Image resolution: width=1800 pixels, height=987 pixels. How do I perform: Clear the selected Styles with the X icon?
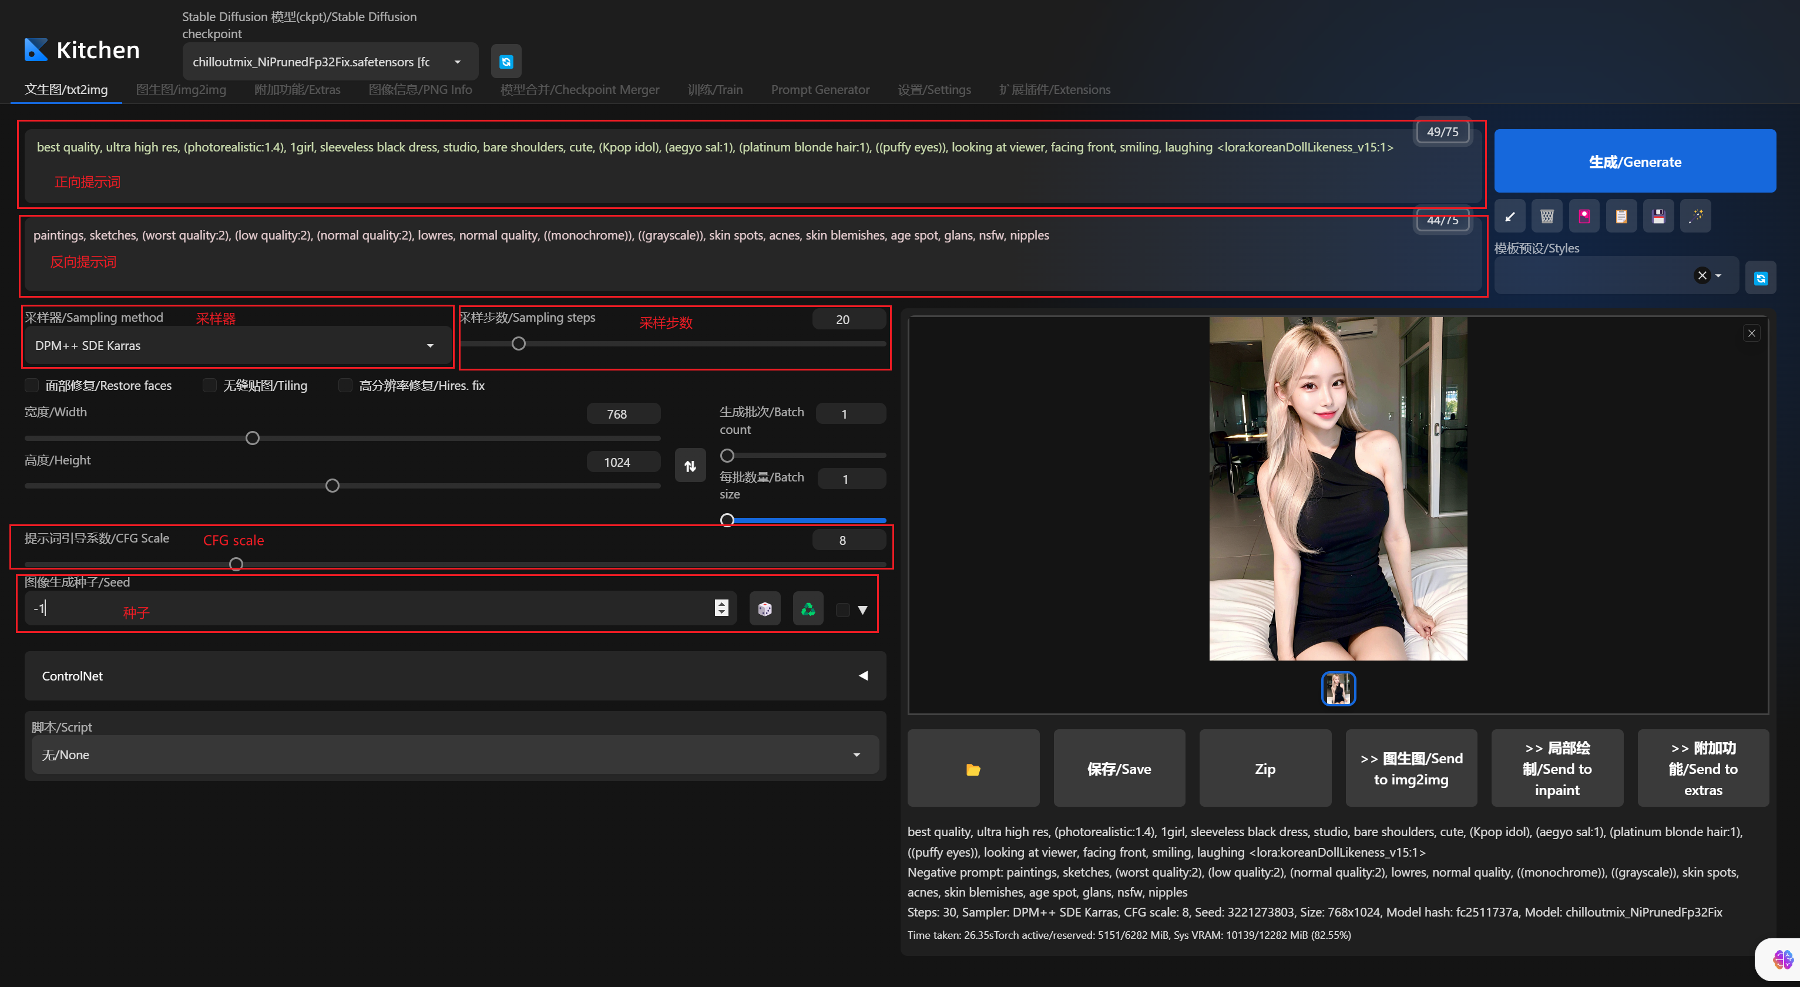tap(1701, 275)
